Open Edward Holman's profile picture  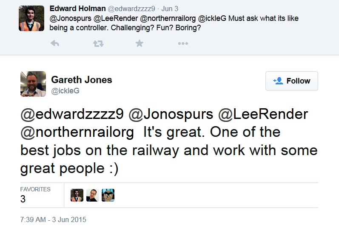click(31, 18)
